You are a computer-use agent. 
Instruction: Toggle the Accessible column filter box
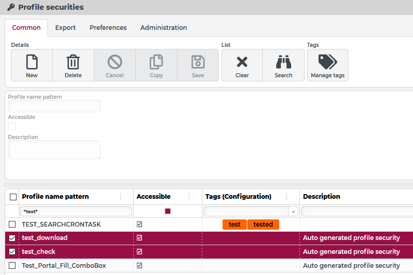(168, 211)
